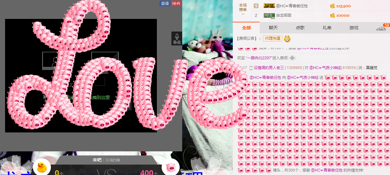Click the phone icon before 没情调的男人老三

tap(251, 68)
